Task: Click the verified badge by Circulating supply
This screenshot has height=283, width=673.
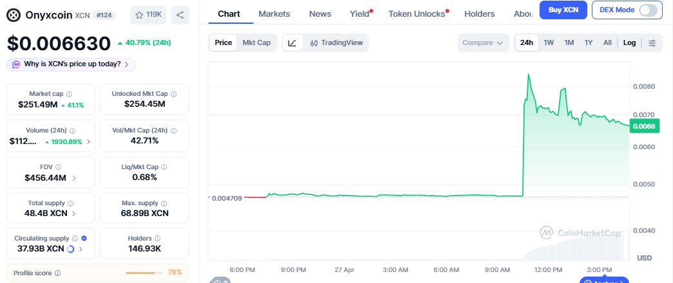Action: [84, 239]
